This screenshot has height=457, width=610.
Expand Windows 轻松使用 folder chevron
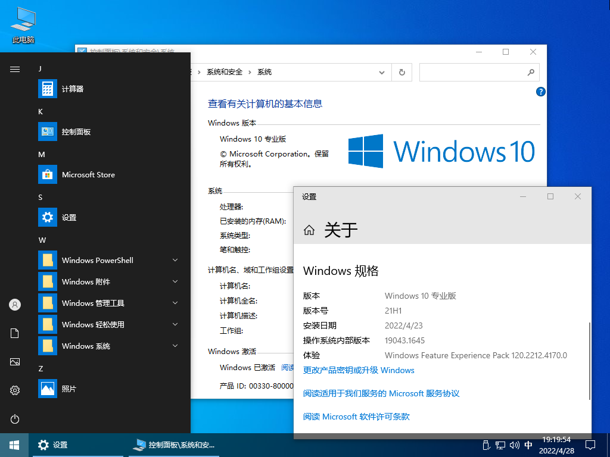(x=175, y=324)
